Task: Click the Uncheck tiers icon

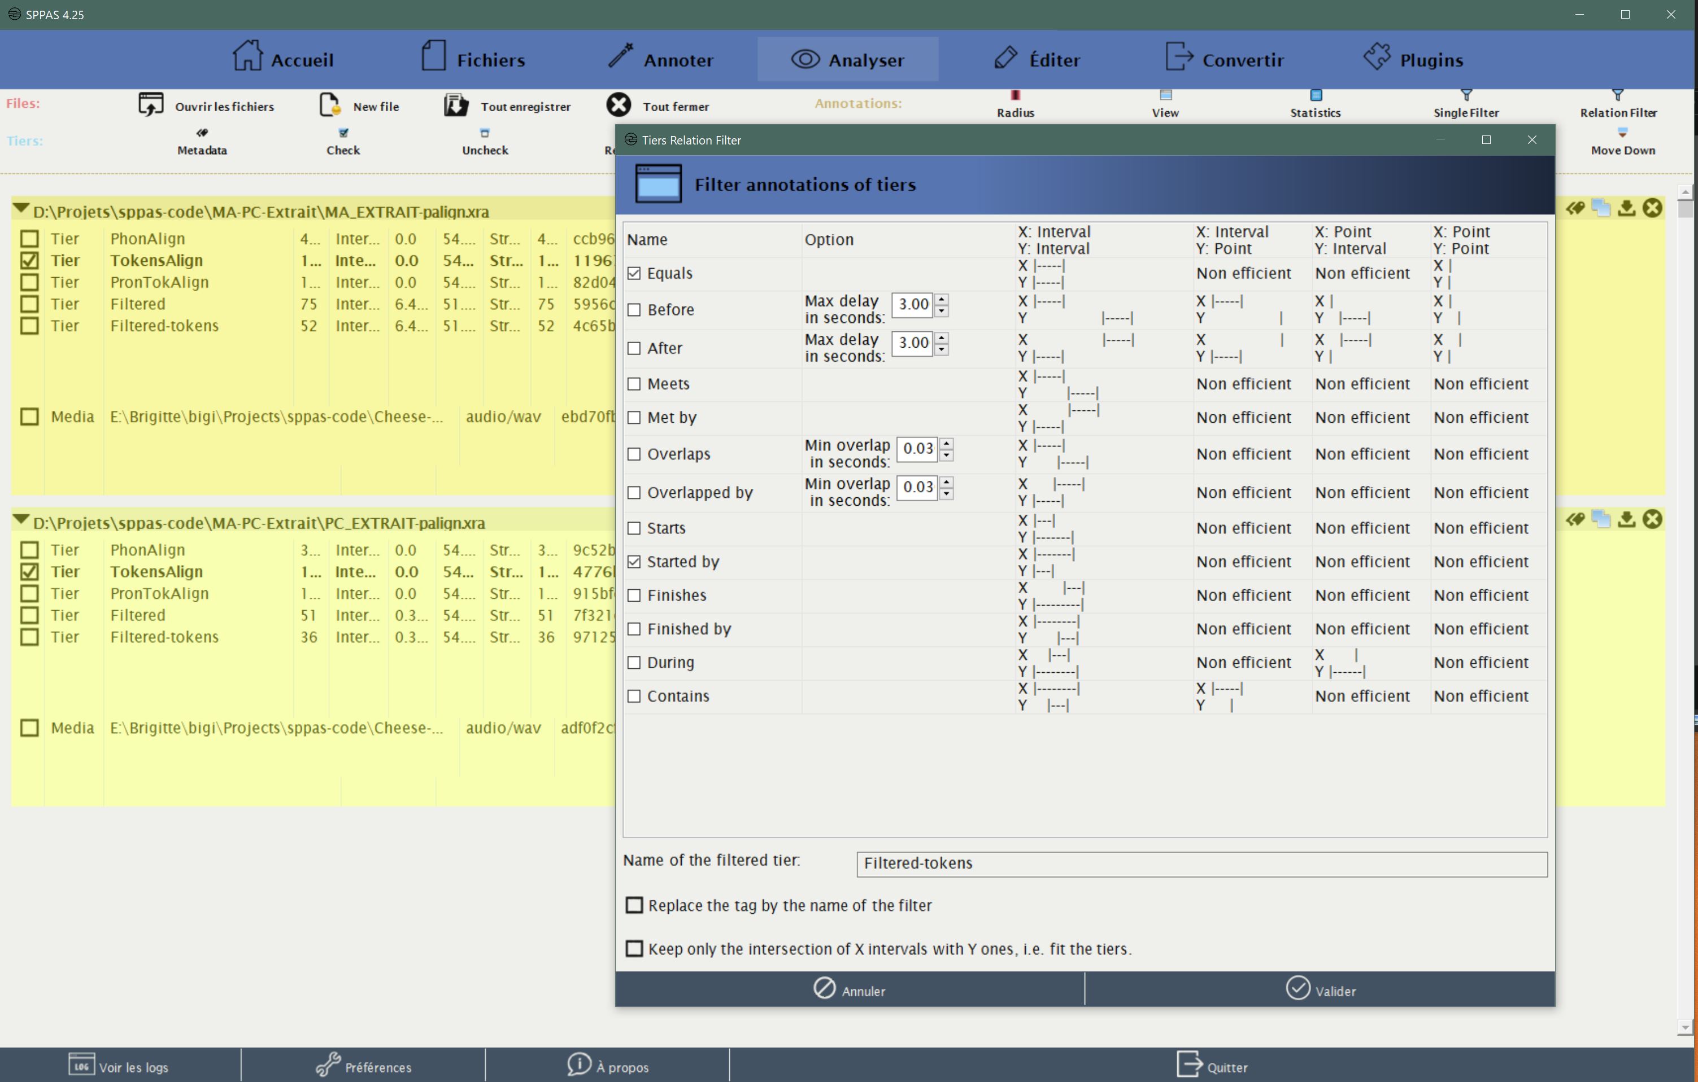Action: click(x=485, y=133)
